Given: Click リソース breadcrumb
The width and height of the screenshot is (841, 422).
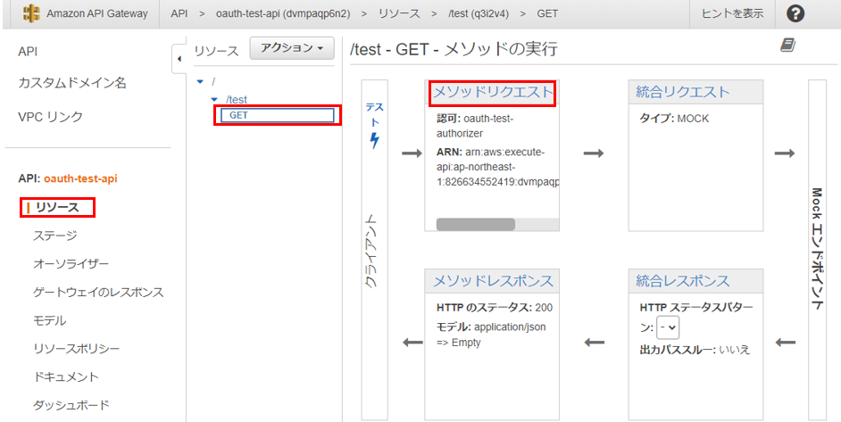Looking at the screenshot, I should (x=400, y=14).
